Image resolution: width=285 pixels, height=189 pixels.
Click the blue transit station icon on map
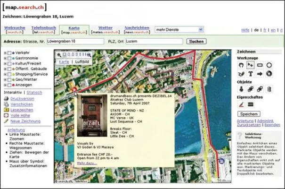coord(221,161)
